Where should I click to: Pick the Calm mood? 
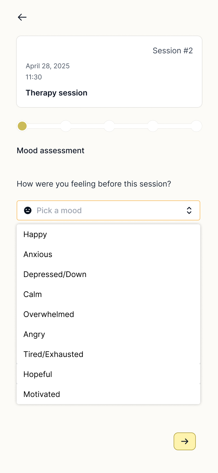pos(32,294)
